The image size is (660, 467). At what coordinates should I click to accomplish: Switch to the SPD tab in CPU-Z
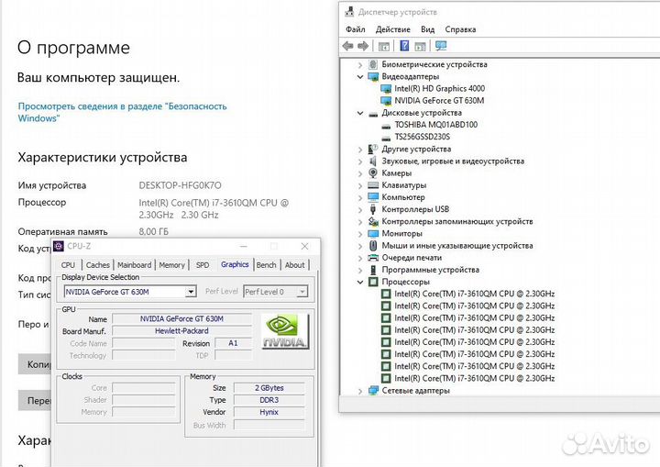(203, 265)
